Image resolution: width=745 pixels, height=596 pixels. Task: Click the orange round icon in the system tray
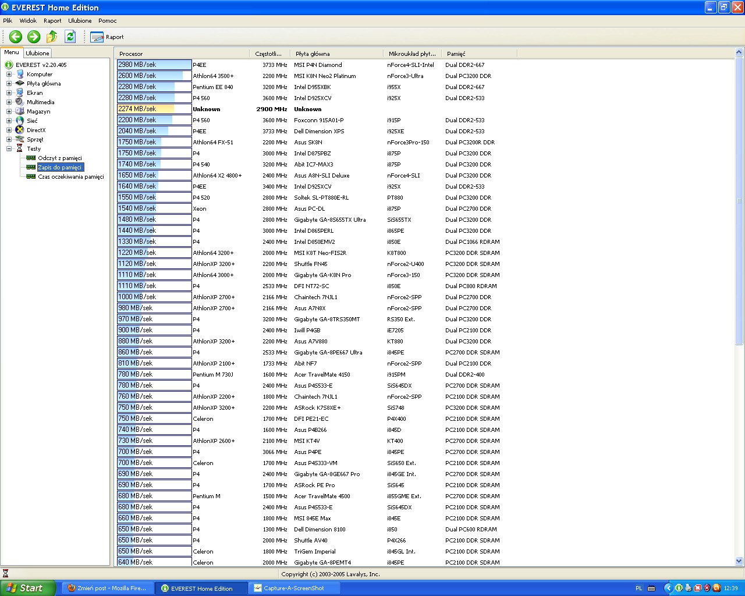716,588
